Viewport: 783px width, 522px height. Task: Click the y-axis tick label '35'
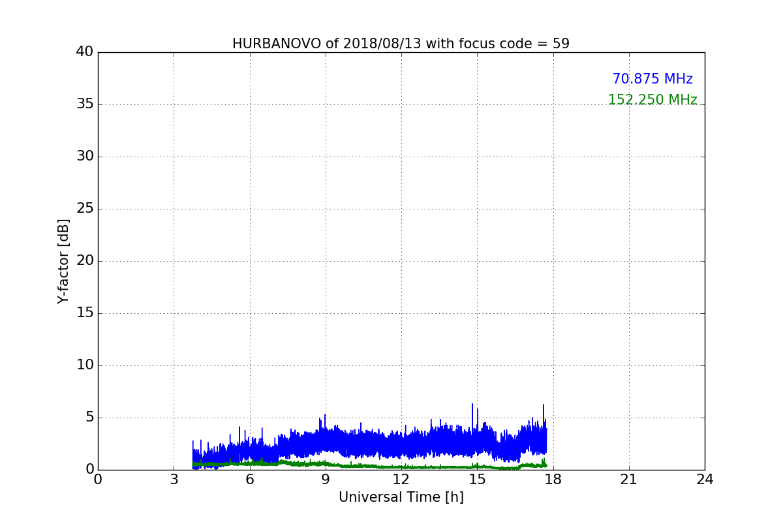pos(85,104)
